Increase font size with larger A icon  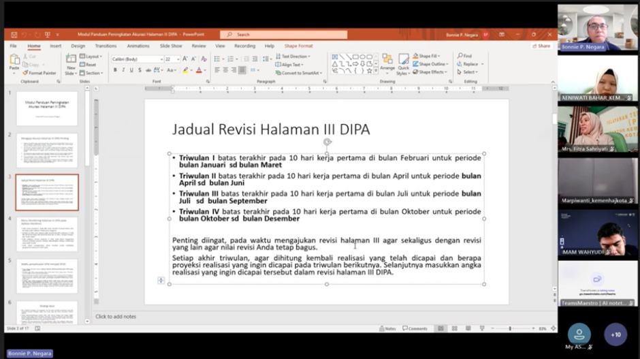coord(185,59)
